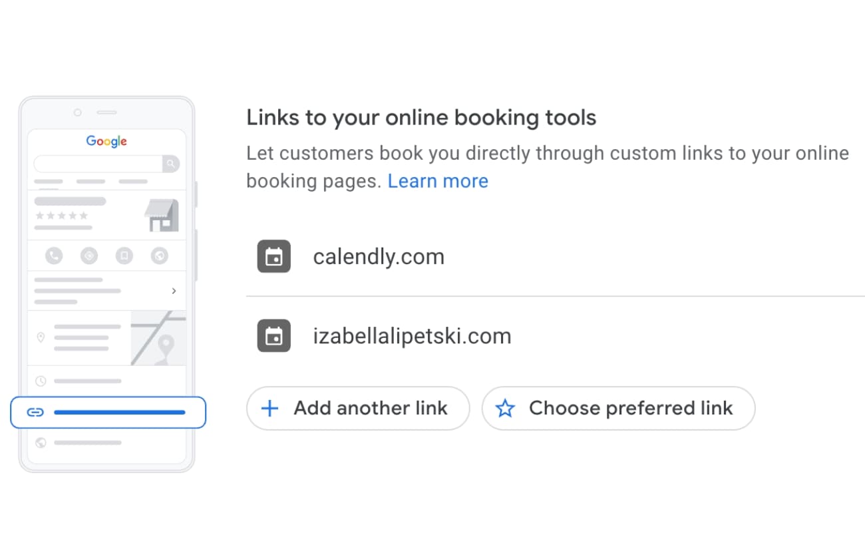
Task: Tap the bookmark save icon in the mockup
Action: click(x=124, y=255)
